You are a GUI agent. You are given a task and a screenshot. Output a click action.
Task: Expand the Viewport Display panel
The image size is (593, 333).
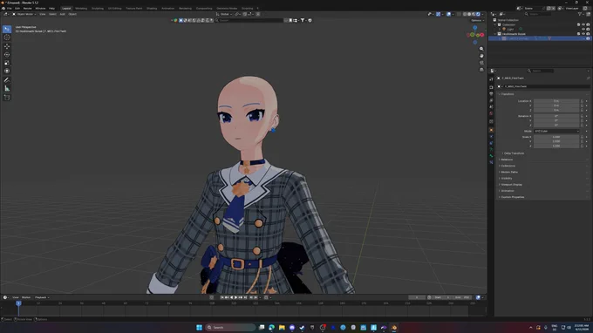pos(510,185)
